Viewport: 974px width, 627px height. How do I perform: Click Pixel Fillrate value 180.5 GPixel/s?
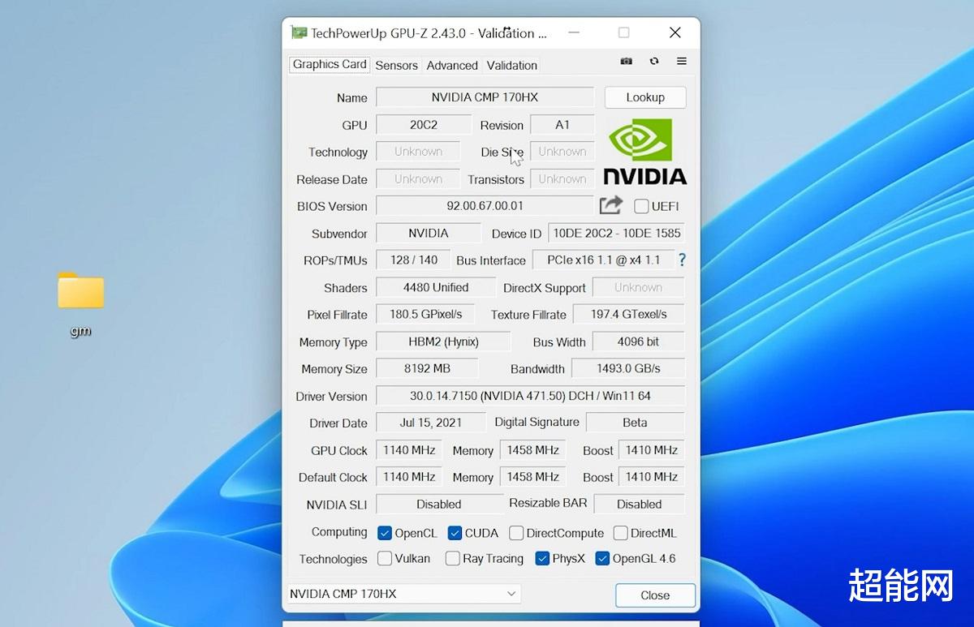click(x=425, y=315)
